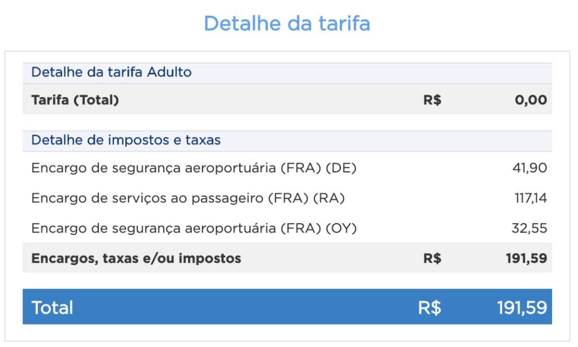578x347 pixels.
Task: Select the passenger services charge (RA) row
Action: [287, 198]
